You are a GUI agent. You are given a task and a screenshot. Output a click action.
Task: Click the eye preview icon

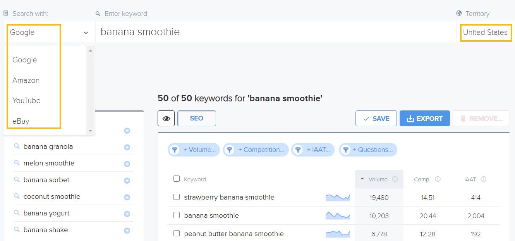(x=166, y=118)
